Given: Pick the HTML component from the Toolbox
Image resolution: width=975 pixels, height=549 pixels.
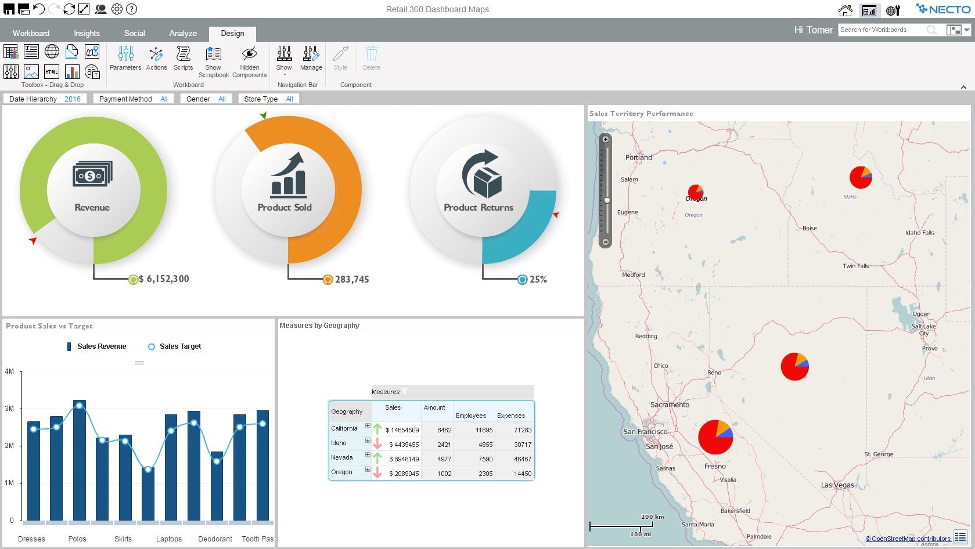Looking at the screenshot, I should 51,72.
